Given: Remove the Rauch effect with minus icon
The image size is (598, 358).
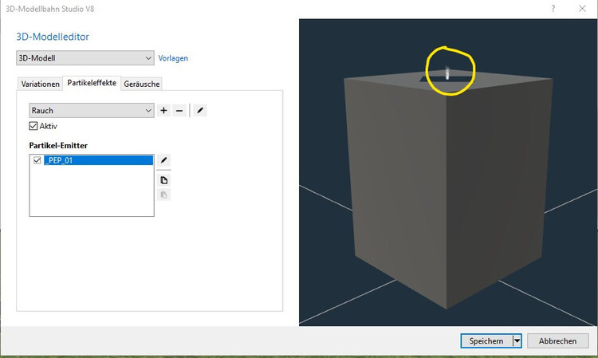Looking at the screenshot, I should tap(179, 111).
